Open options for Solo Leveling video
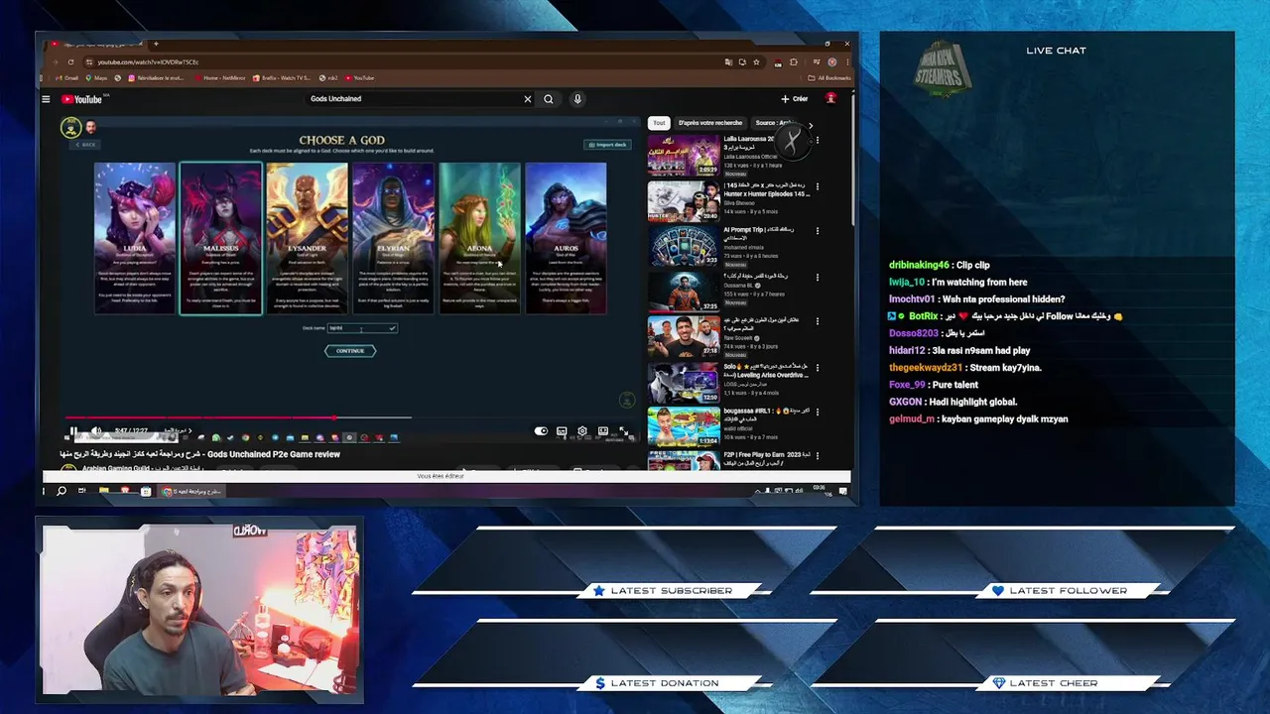The height and width of the screenshot is (714, 1270). [x=818, y=368]
